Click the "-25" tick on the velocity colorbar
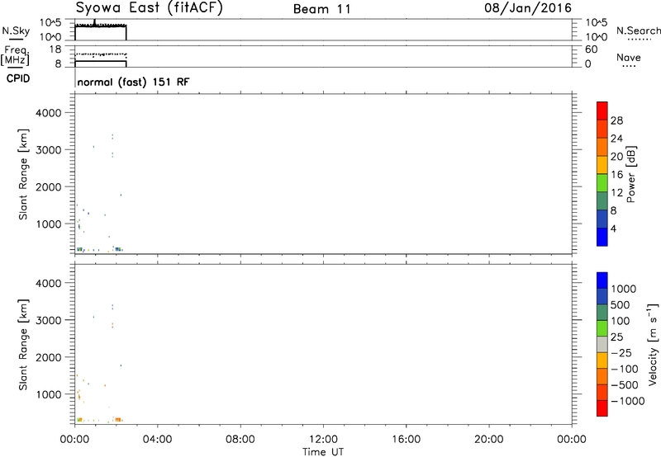 621,353
